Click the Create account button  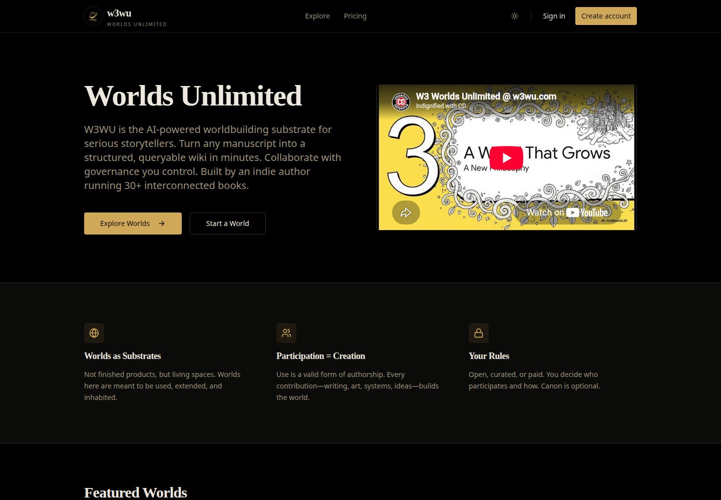coord(606,16)
